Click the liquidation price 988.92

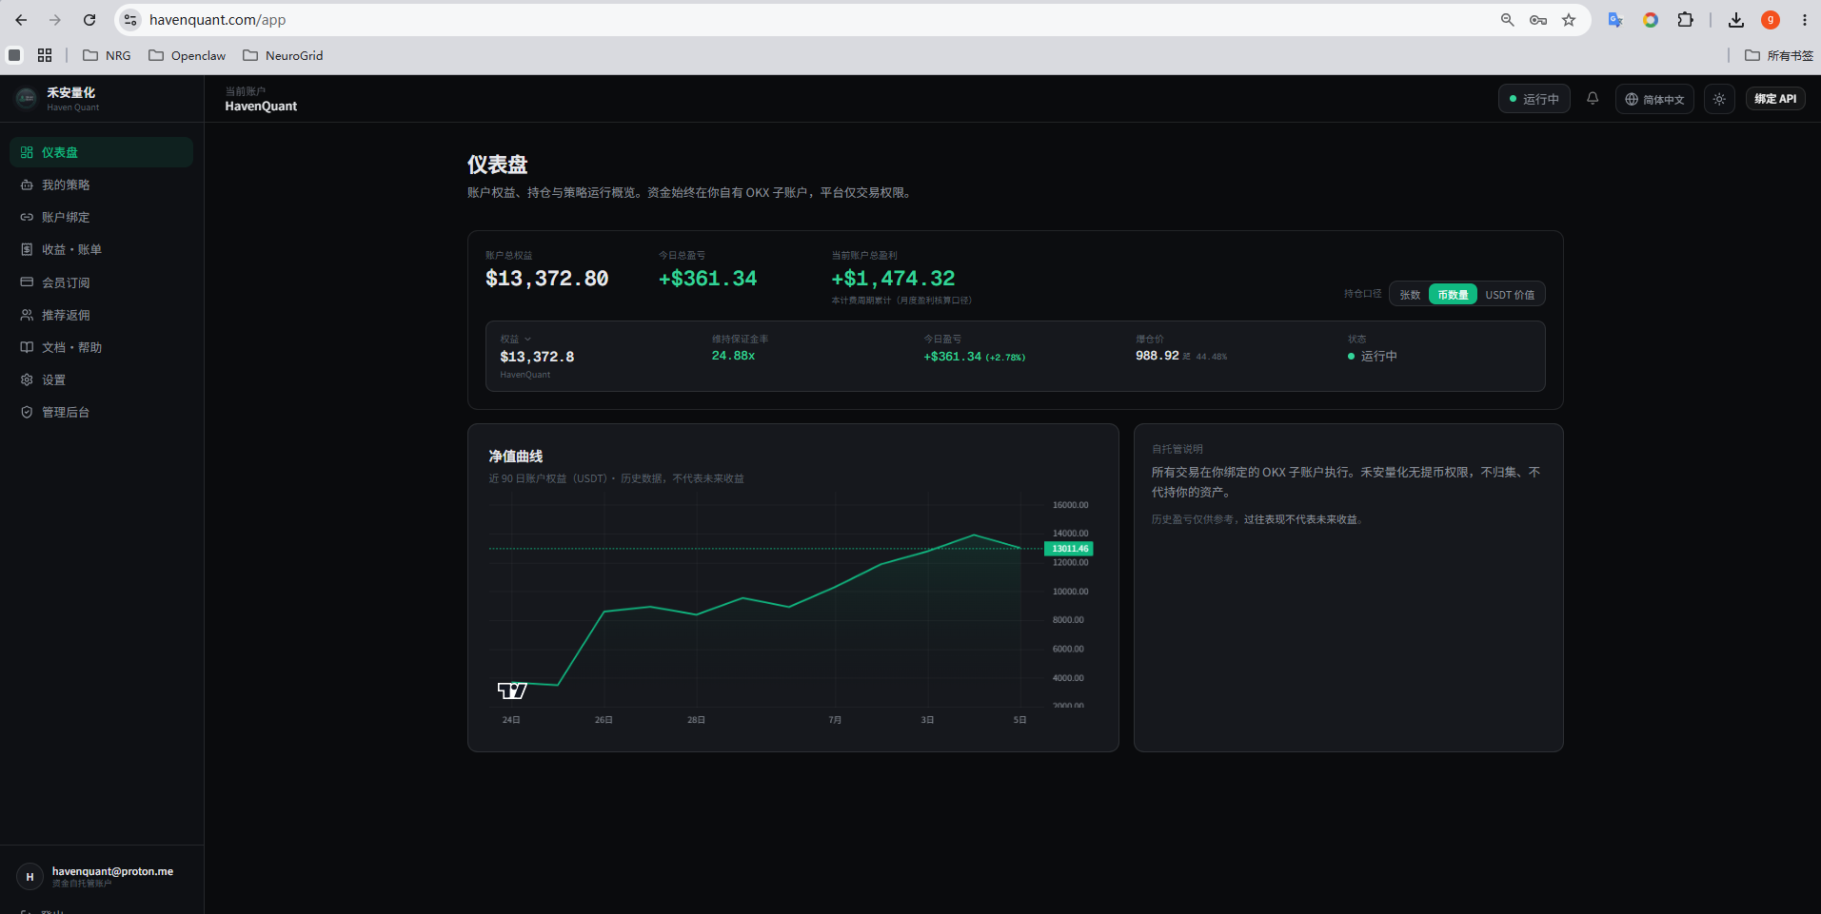[1157, 356]
